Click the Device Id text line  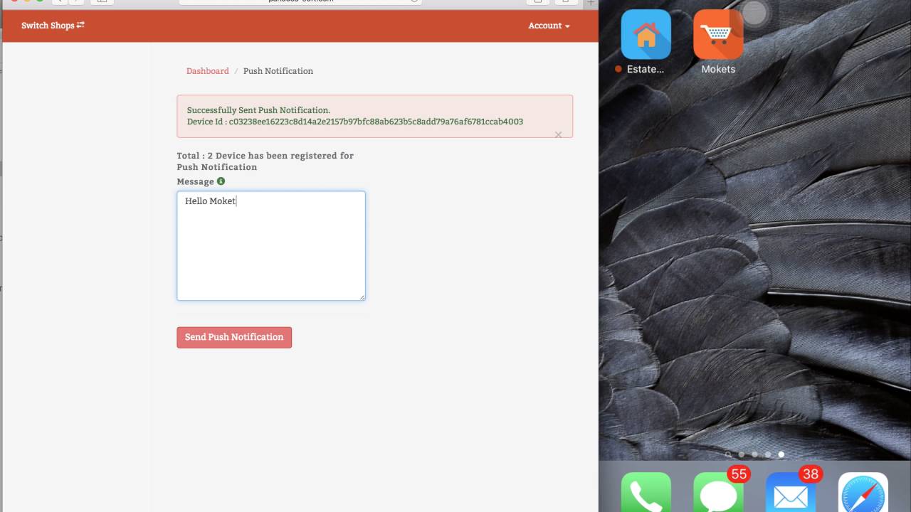click(355, 122)
